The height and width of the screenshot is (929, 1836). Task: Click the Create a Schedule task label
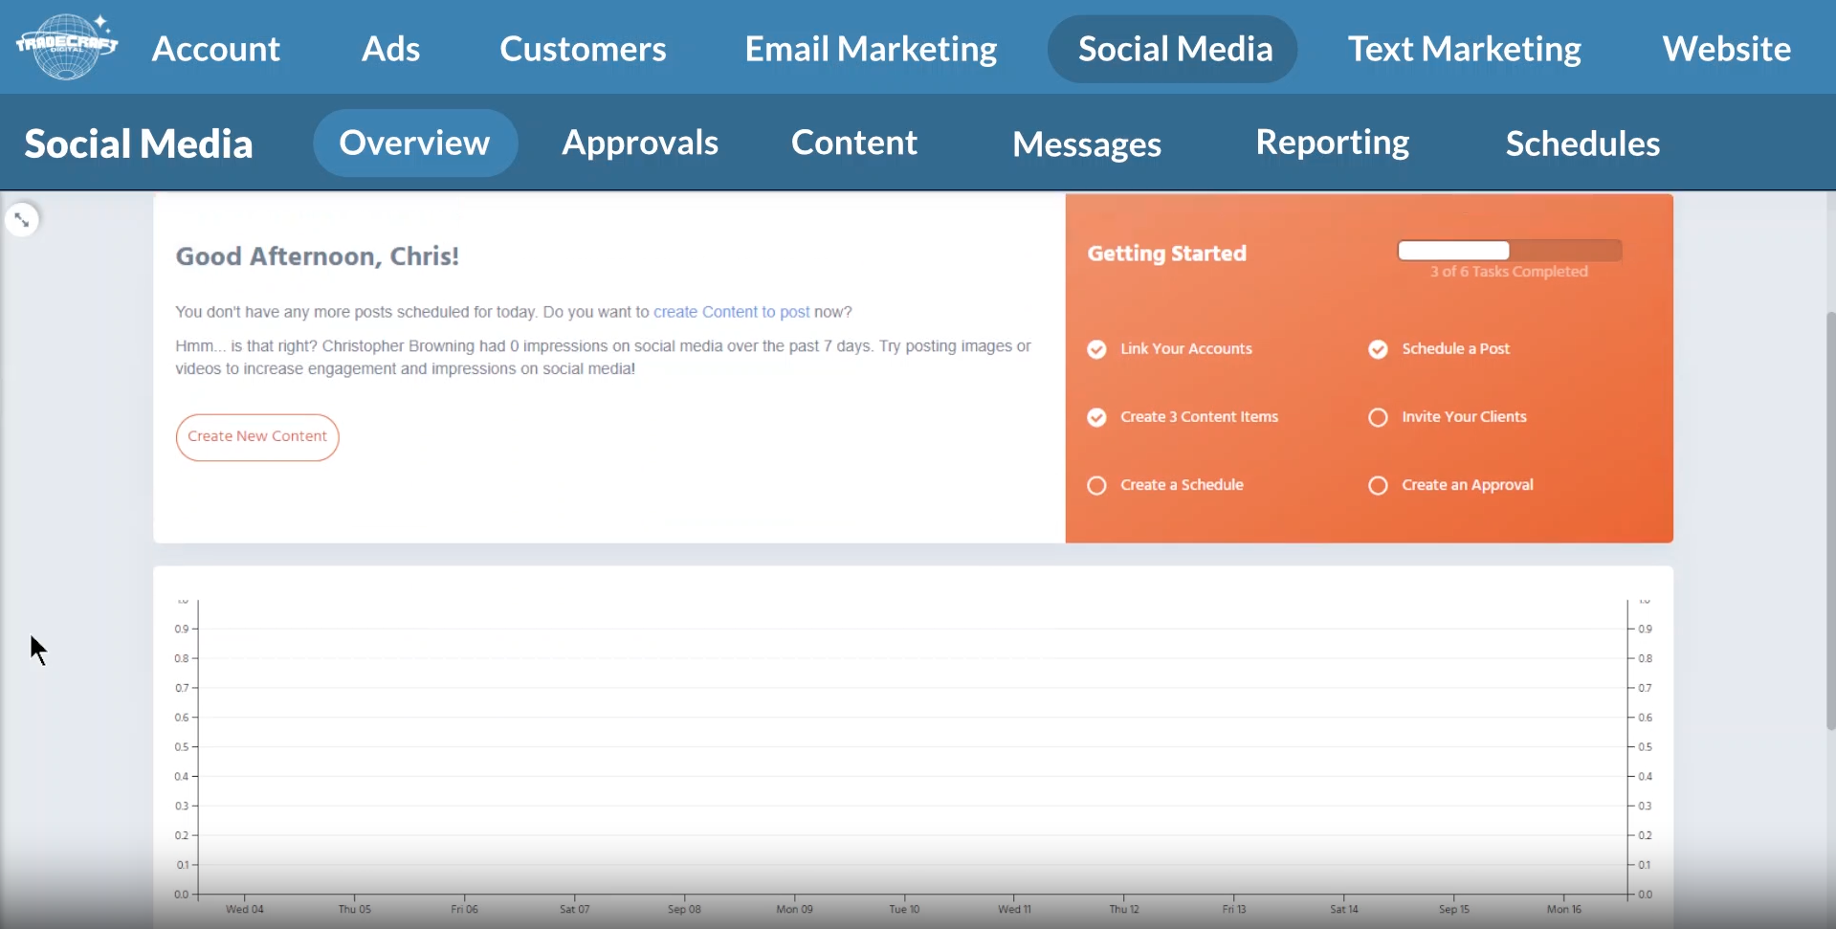tap(1182, 485)
